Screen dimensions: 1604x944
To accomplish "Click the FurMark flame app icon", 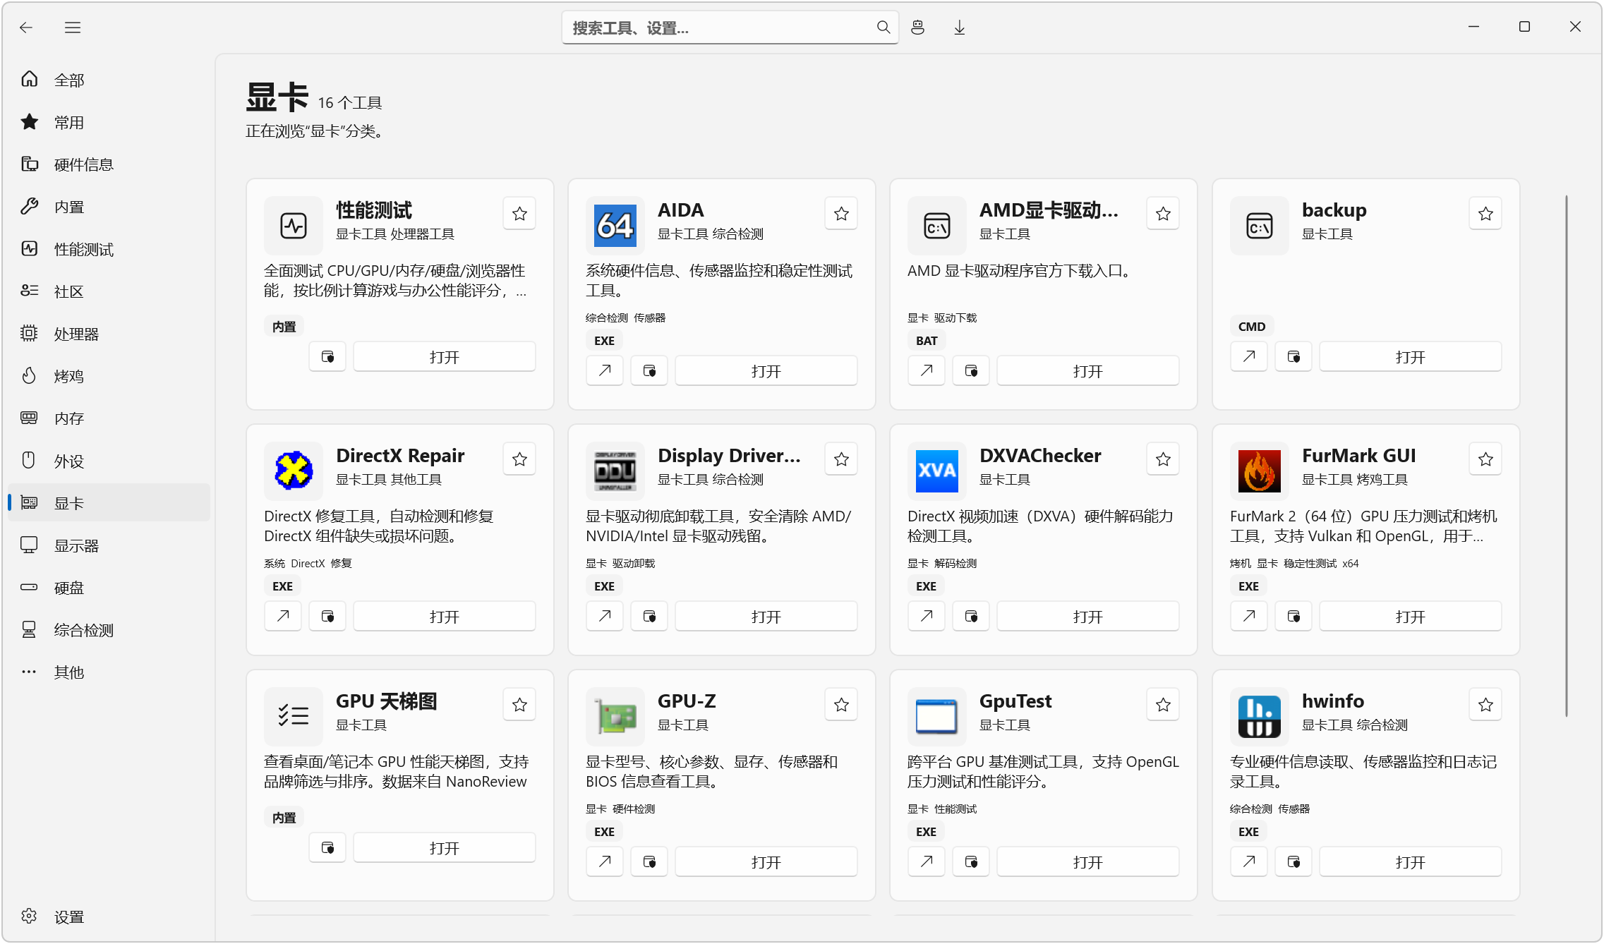I will [x=1259, y=471].
